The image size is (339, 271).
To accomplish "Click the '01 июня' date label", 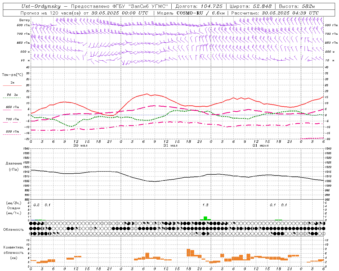I will [x=260, y=146].
